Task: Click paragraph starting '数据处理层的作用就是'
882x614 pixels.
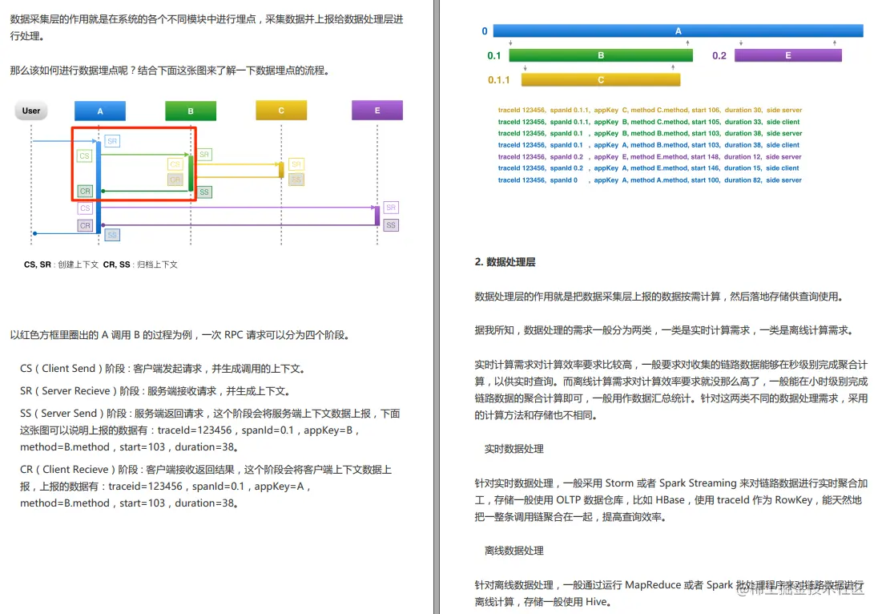Action: (659, 297)
